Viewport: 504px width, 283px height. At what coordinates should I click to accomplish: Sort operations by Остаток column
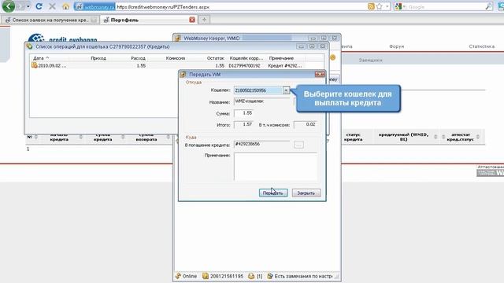[215, 58]
